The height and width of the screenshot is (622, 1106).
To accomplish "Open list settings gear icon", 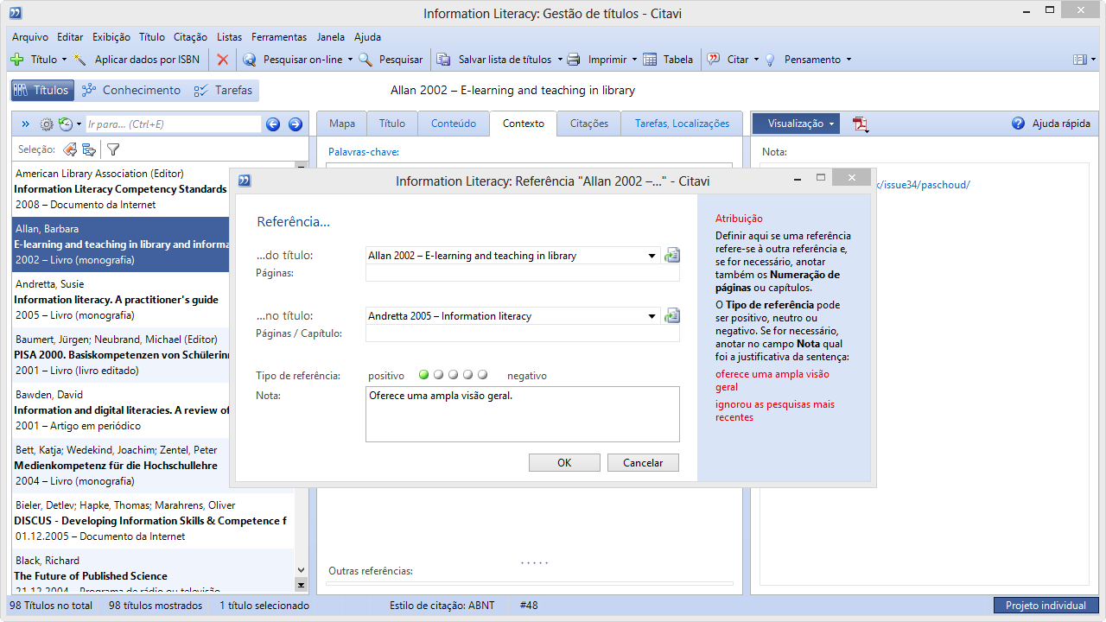I will 47,124.
